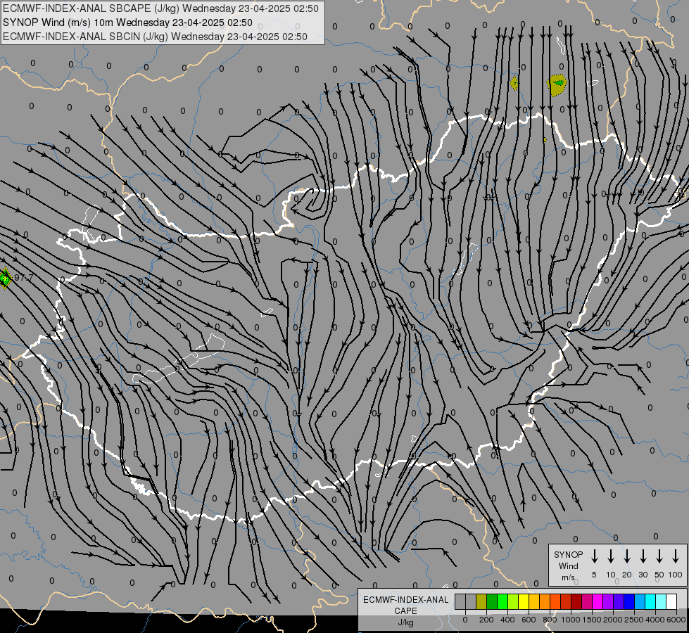The image size is (689, 633).
Task: Pick the amber swatch above the 600 tick
Action: click(x=534, y=601)
